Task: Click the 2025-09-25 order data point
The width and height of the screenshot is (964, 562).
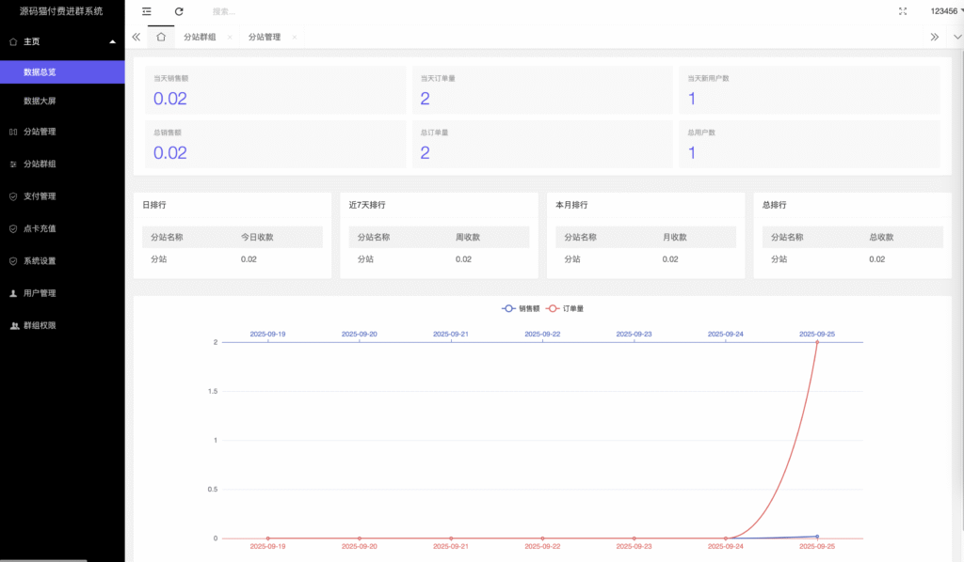Action: tap(817, 342)
